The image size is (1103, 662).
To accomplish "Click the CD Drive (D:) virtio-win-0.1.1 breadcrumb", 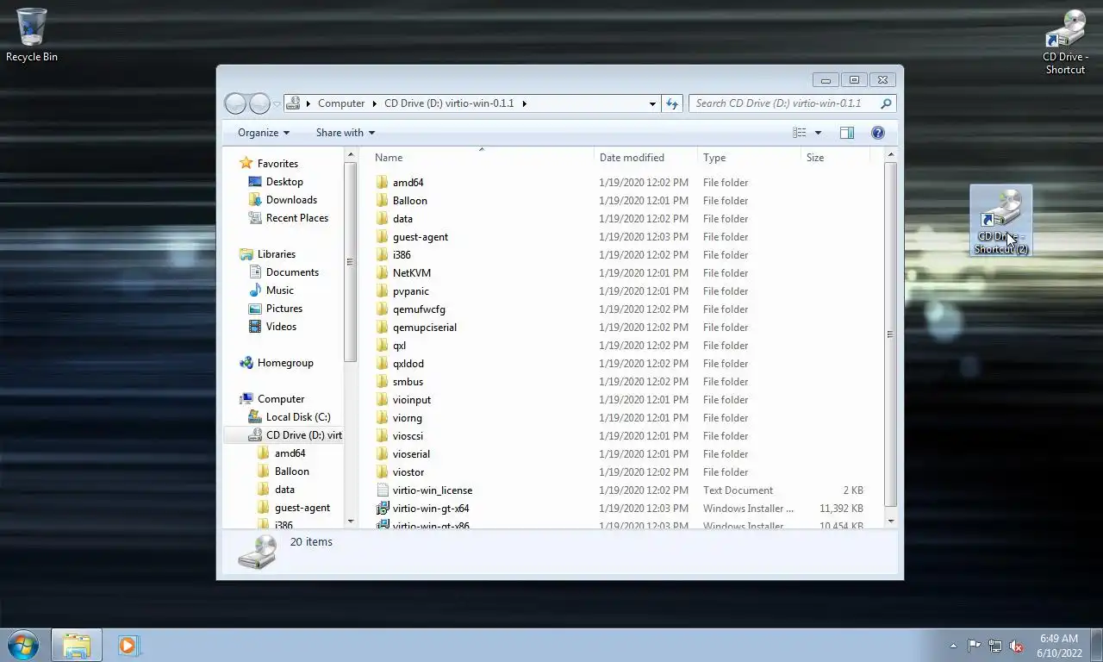I will (x=449, y=103).
